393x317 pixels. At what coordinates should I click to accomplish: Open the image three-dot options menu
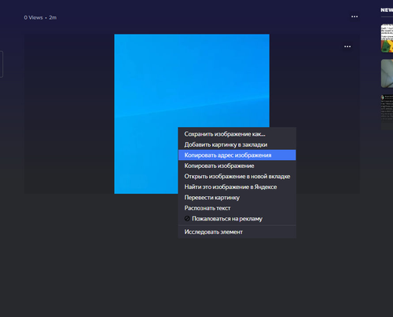click(x=347, y=46)
